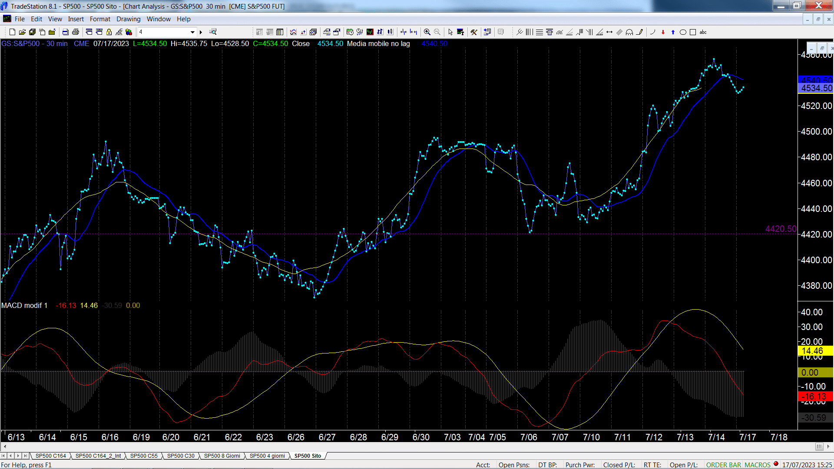Click the horizontal scrollbar thumb
Viewport: 834px width, 469px height.
pyautogui.click(x=819, y=446)
